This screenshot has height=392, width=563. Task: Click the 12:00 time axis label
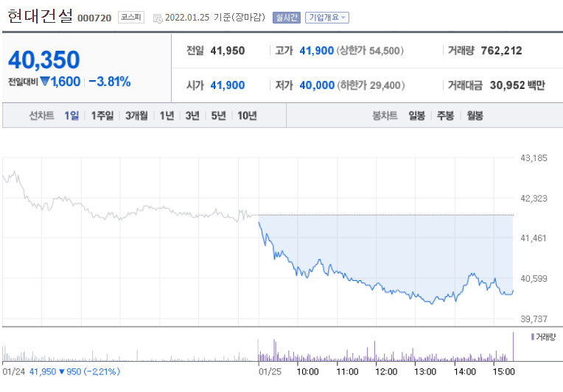(x=386, y=371)
